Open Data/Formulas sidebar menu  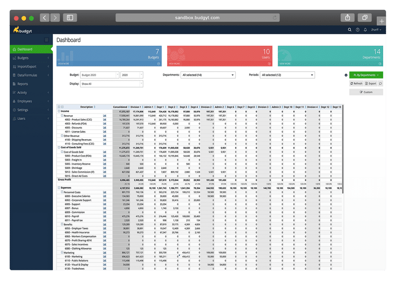[31, 75]
